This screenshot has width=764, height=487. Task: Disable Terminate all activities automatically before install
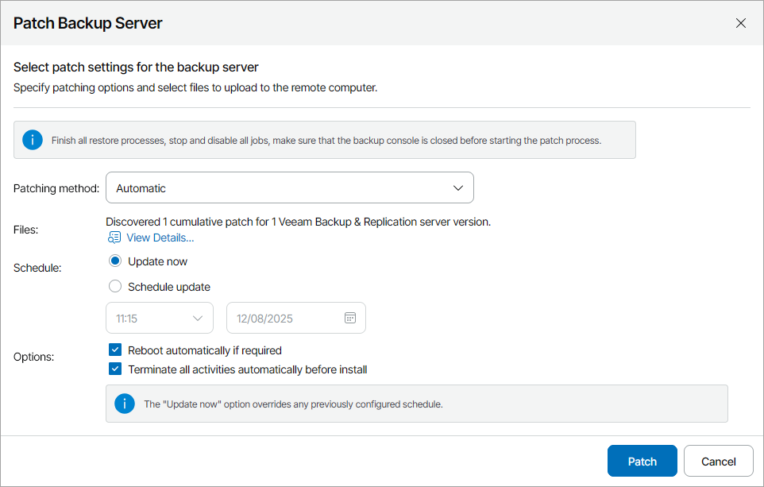pyautogui.click(x=115, y=369)
